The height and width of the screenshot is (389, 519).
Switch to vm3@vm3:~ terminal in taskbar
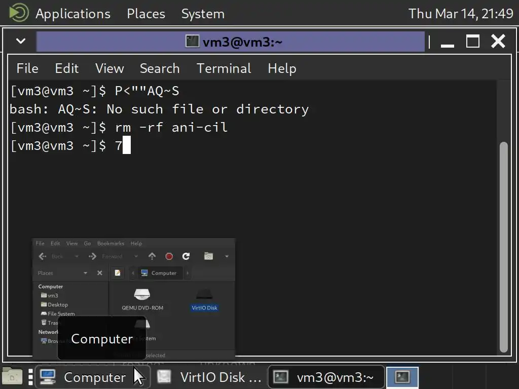[x=326, y=377]
